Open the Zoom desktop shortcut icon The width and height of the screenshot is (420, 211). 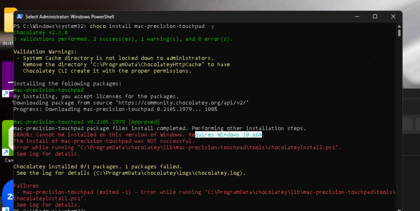tap(7, 196)
